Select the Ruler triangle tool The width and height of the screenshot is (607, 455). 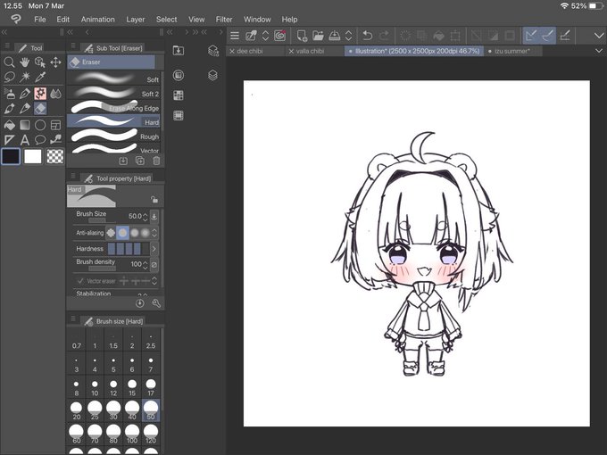point(9,140)
